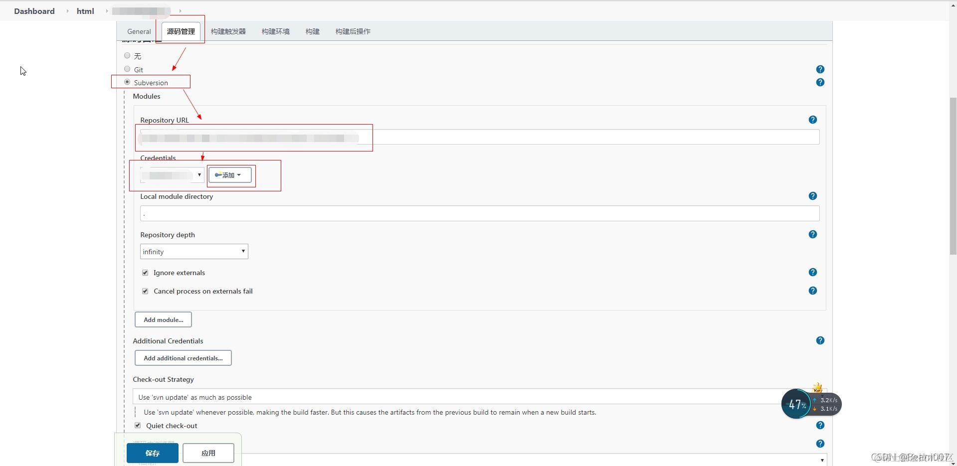Switch to the 构建后操作 tab
This screenshot has width=957, height=466.
click(353, 31)
